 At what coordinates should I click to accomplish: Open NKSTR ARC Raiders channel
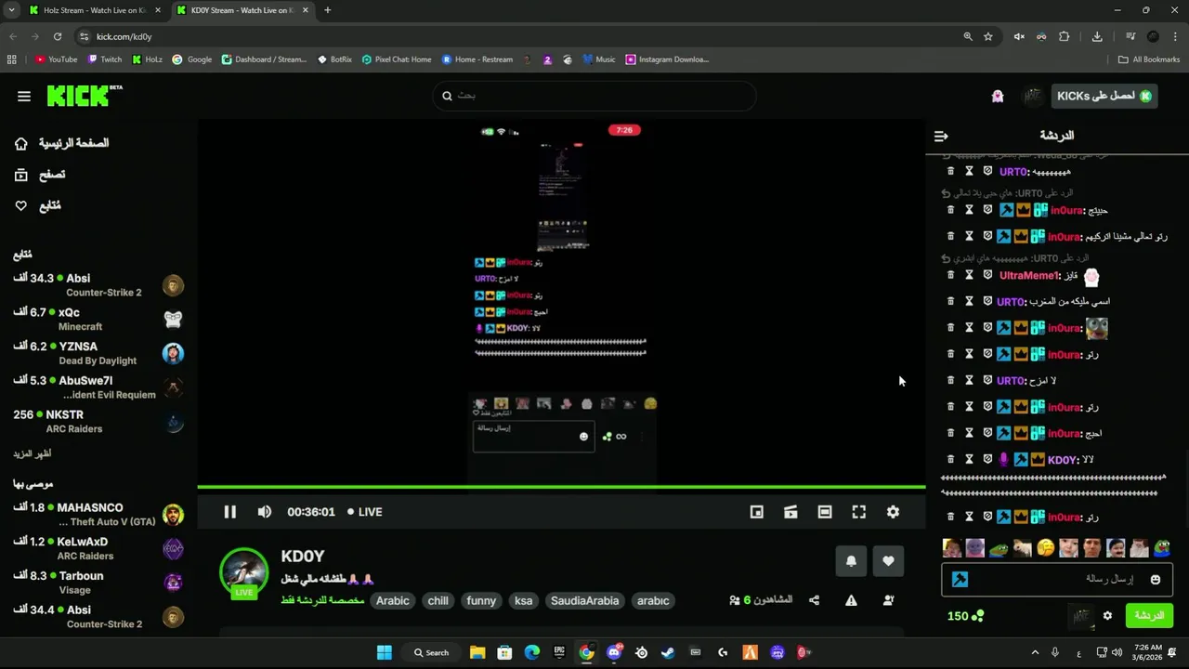coord(98,421)
